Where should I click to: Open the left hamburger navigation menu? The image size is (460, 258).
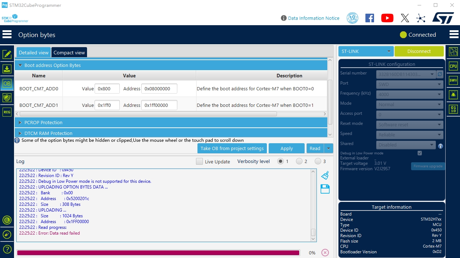coord(7,35)
